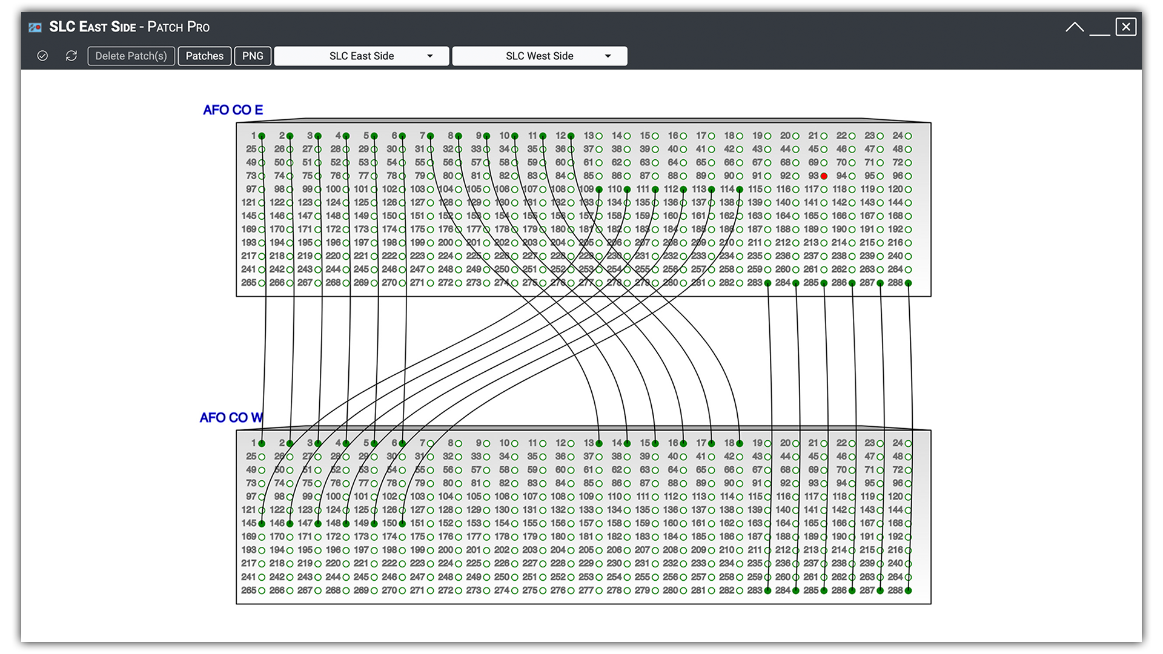Select port 288 on AFO CO W
This screenshot has width=1163, height=654.
(x=908, y=590)
